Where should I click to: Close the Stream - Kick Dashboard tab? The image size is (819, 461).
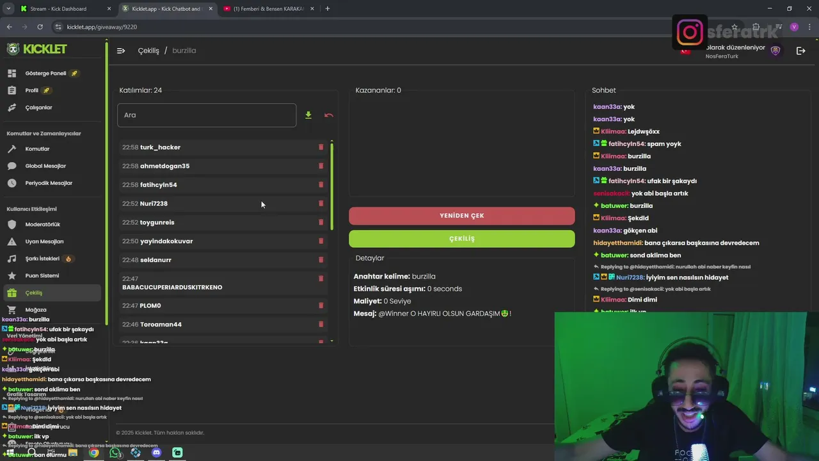point(109,9)
